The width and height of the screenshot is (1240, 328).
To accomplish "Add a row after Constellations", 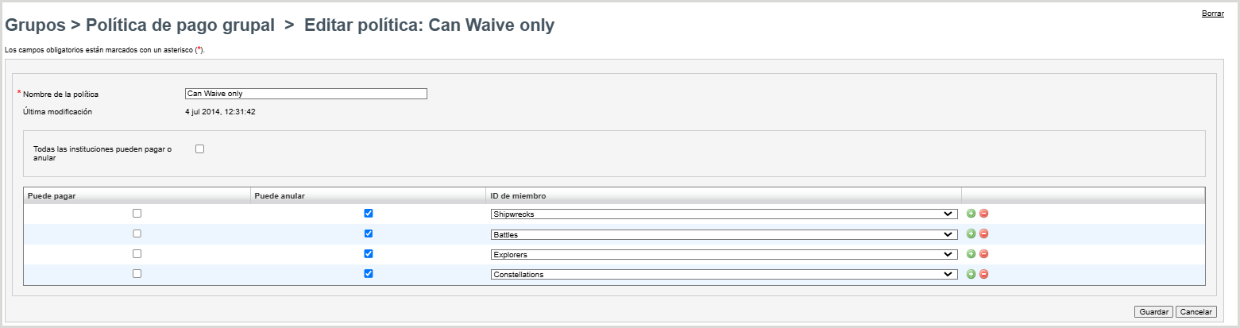I will (x=971, y=274).
